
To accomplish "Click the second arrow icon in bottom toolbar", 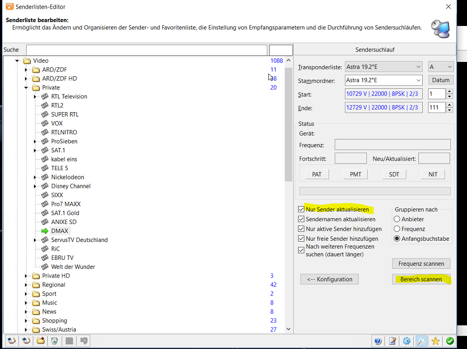I will (x=26, y=341).
